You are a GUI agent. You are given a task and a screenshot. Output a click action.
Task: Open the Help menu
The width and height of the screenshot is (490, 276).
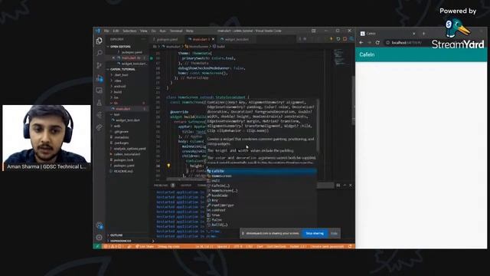(189, 31)
